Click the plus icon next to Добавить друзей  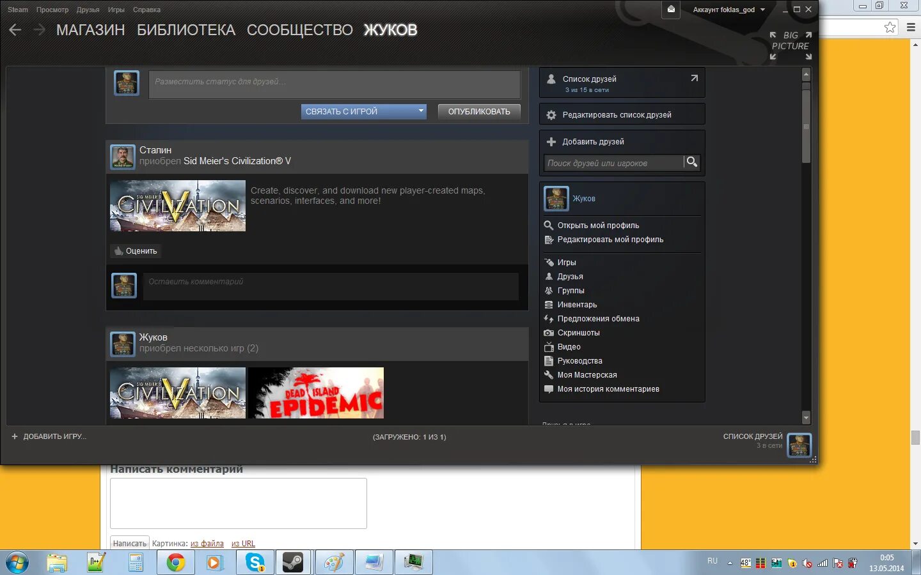click(x=551, y=142)
